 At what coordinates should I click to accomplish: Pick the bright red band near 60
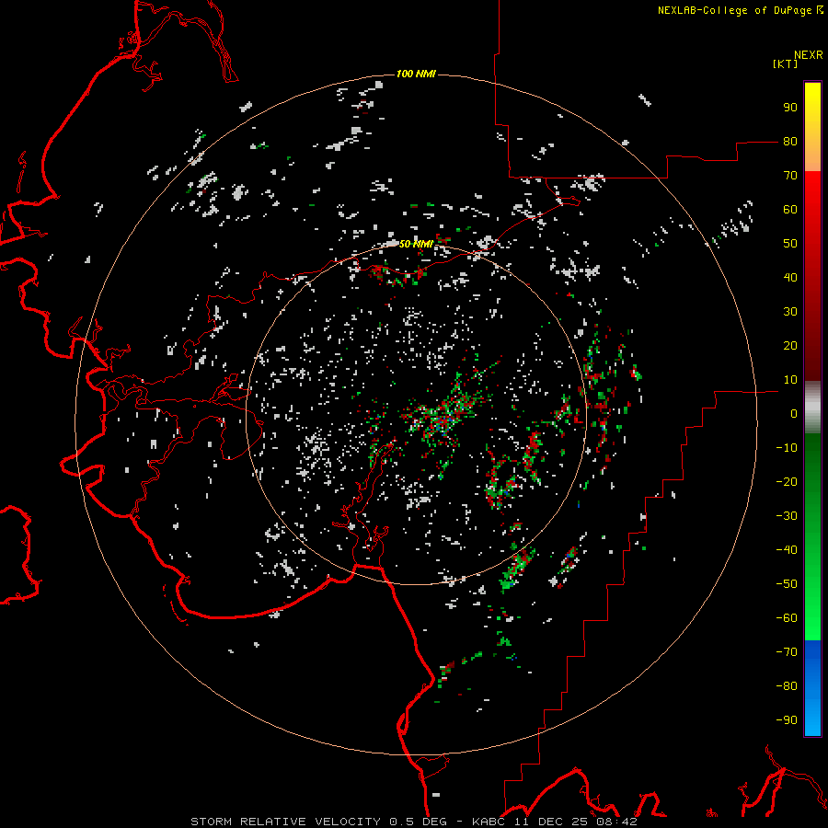(812, 203)
